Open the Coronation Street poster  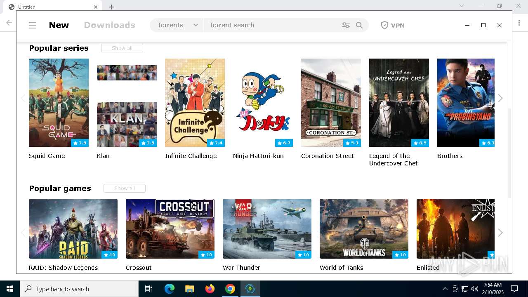[331, 103]
